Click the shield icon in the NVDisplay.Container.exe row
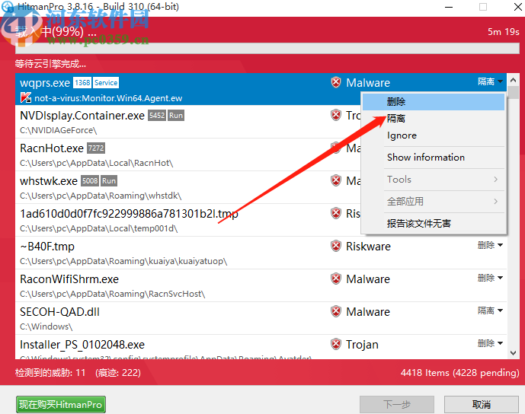Image resolution: width=525 pixels, height=414 pixels. coord(336,115)
